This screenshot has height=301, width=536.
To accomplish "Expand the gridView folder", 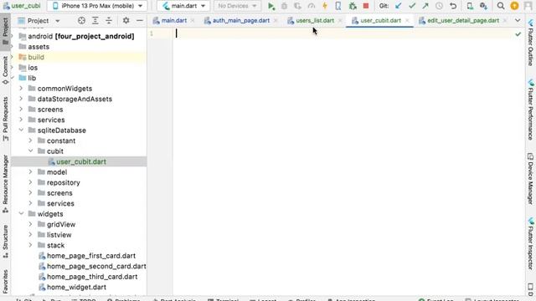I will [x=31, y=224].
